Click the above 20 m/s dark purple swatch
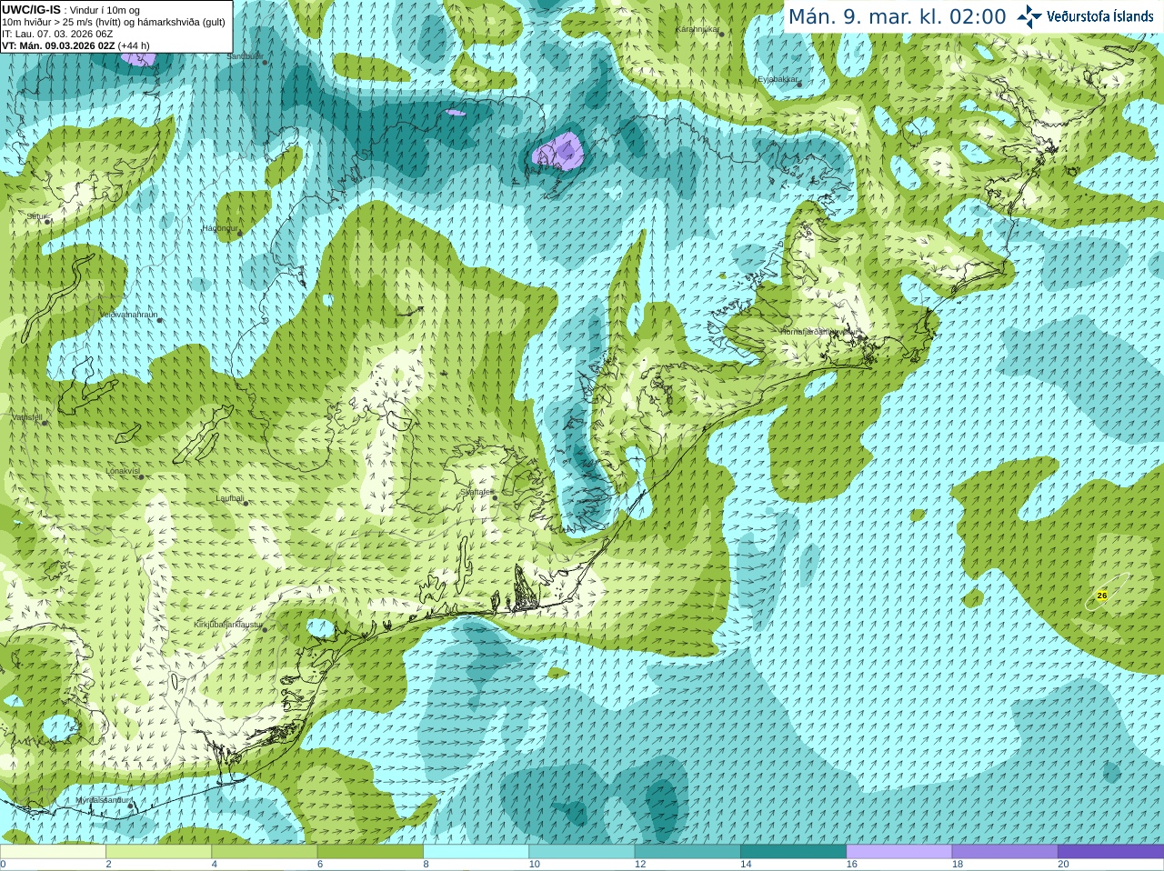 pos(1110,852)
